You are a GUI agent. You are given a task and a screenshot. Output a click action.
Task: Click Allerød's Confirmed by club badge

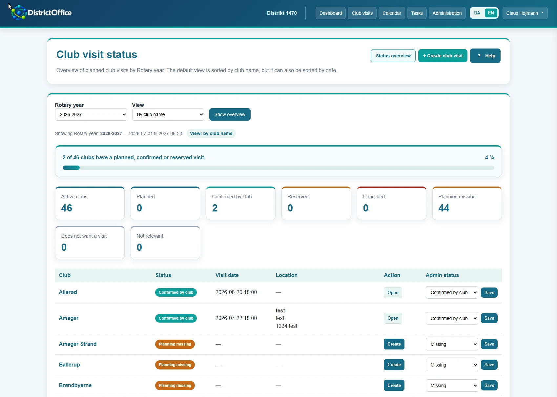[176, 292]
